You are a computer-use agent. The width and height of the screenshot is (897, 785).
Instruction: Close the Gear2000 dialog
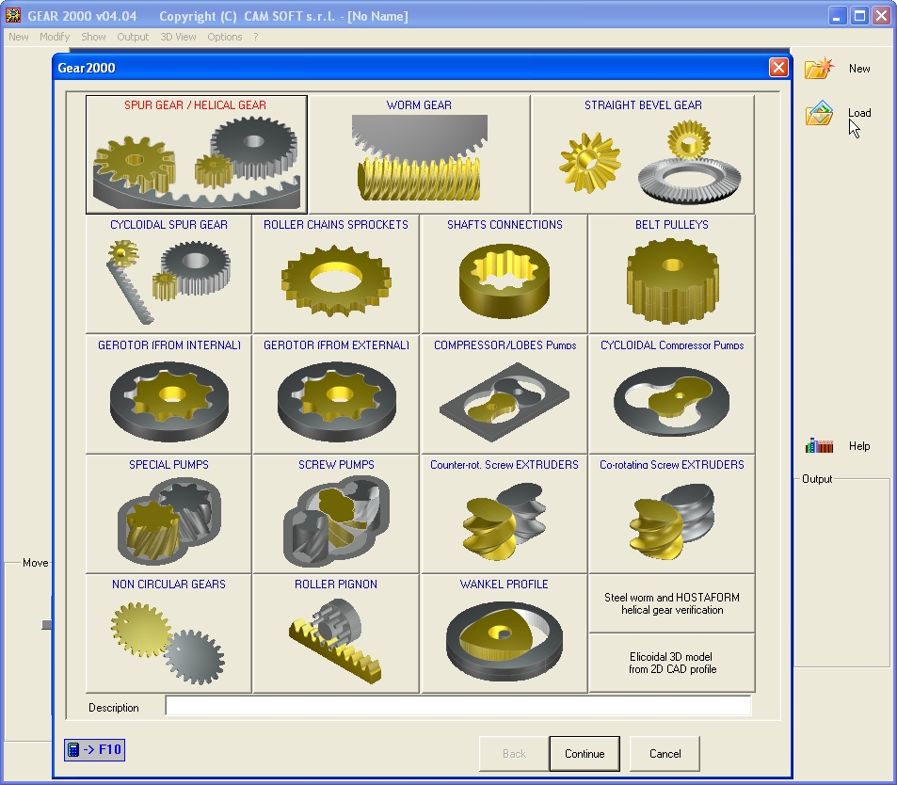(778, 68)
